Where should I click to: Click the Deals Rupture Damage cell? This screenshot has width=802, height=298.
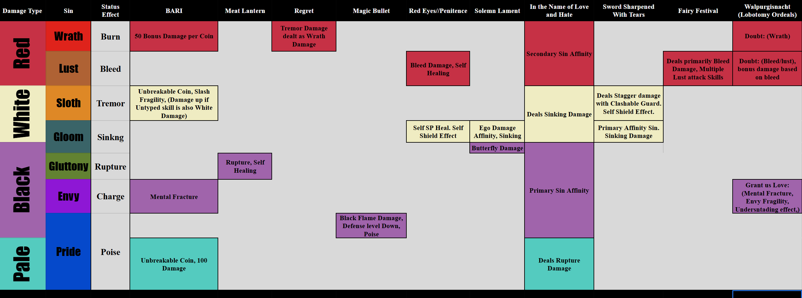[x=559, y=264]
